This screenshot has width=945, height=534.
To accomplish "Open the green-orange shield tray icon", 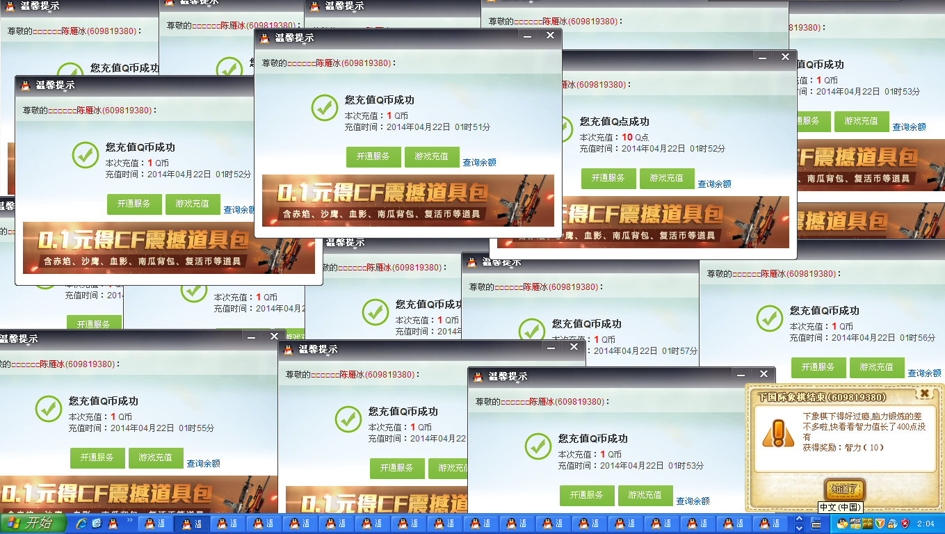I will pyautogui.click(x=880, y=524).
